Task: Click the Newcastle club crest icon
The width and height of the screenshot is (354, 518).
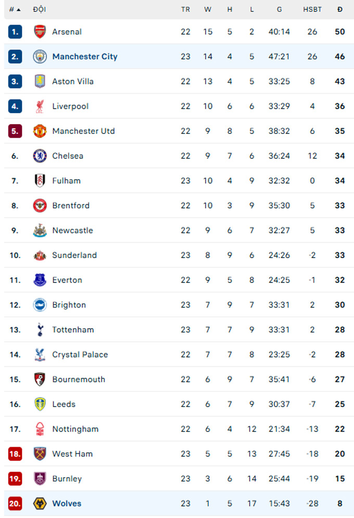Action: (40, 230)
